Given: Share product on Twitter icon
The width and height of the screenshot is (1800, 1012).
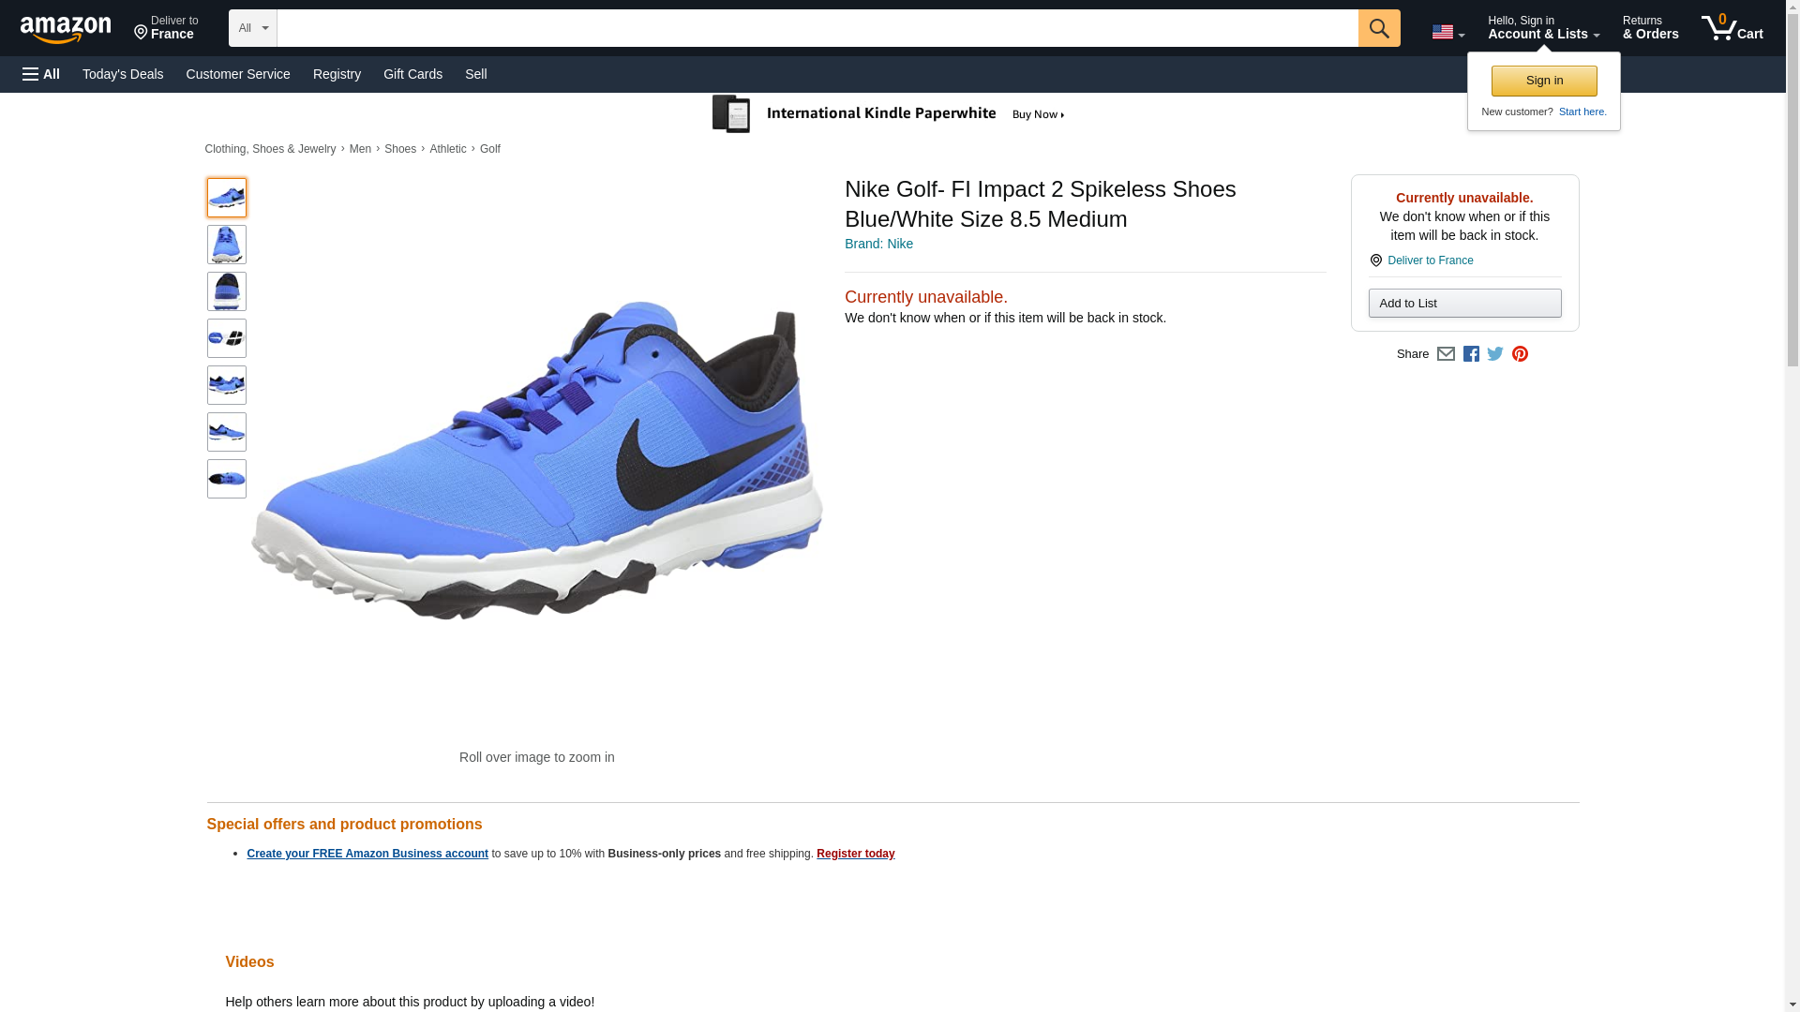Looking at the screenshot, I should tap(1495, 354).
